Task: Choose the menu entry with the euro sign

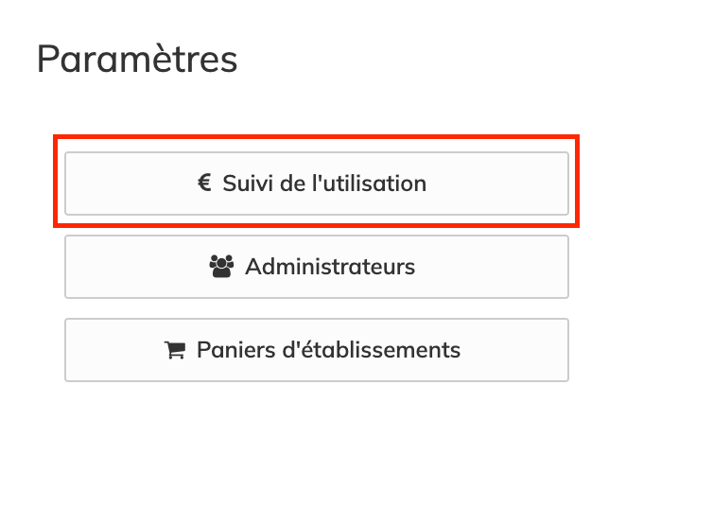Action: point(316,184)
